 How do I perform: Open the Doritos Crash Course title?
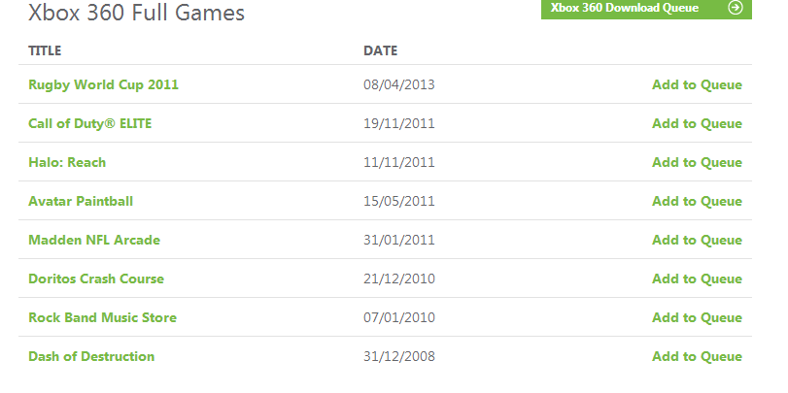point(96,278)
